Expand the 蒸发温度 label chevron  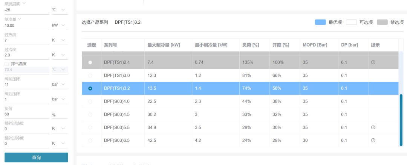point(24,3)
